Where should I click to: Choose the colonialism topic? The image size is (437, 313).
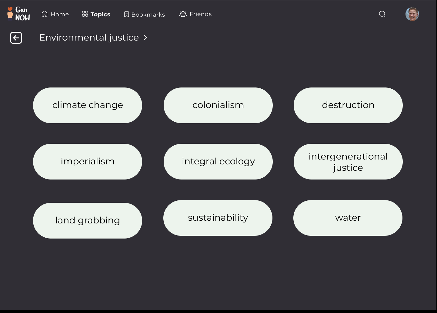[218, 105]
